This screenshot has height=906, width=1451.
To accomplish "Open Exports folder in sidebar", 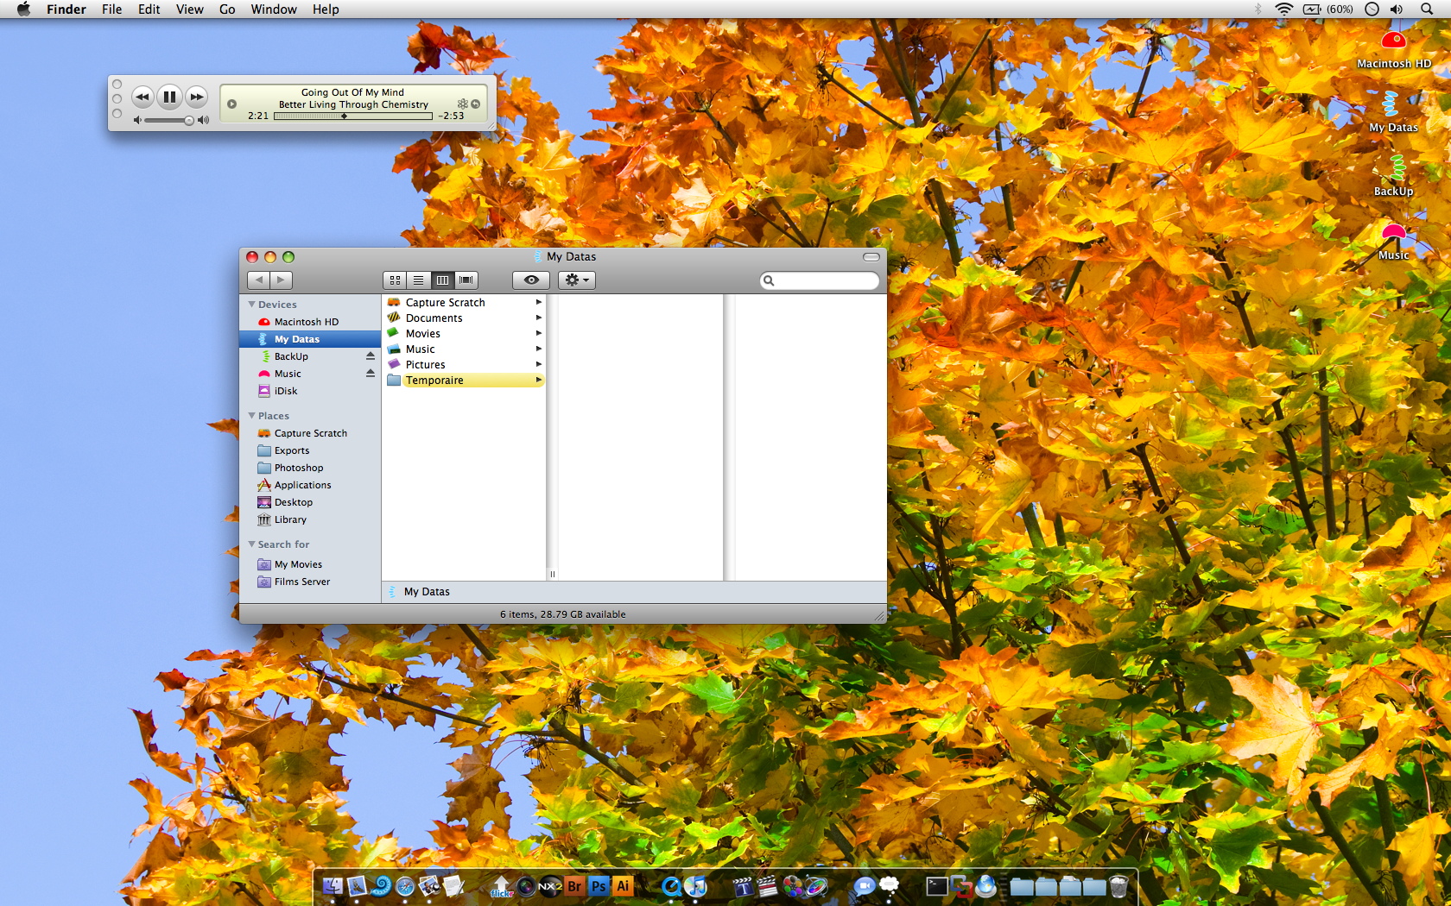I will click(309, 450).
